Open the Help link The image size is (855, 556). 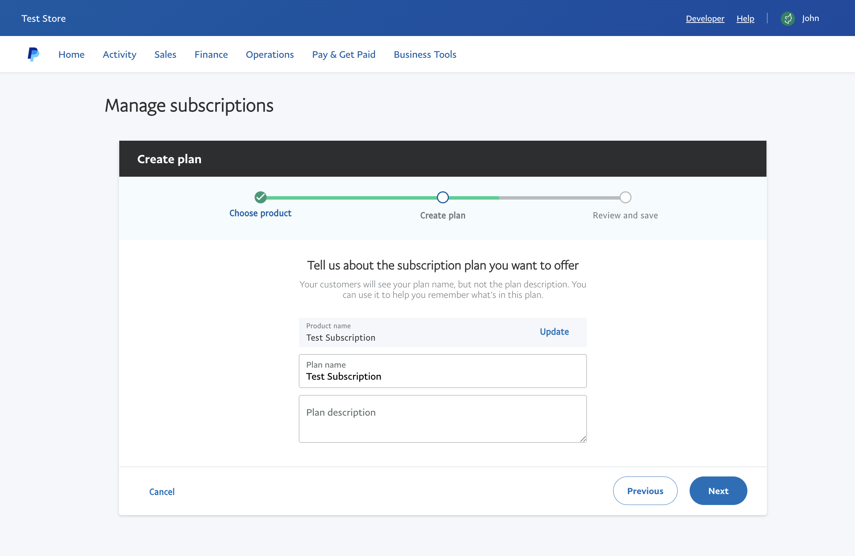[745, 18]
